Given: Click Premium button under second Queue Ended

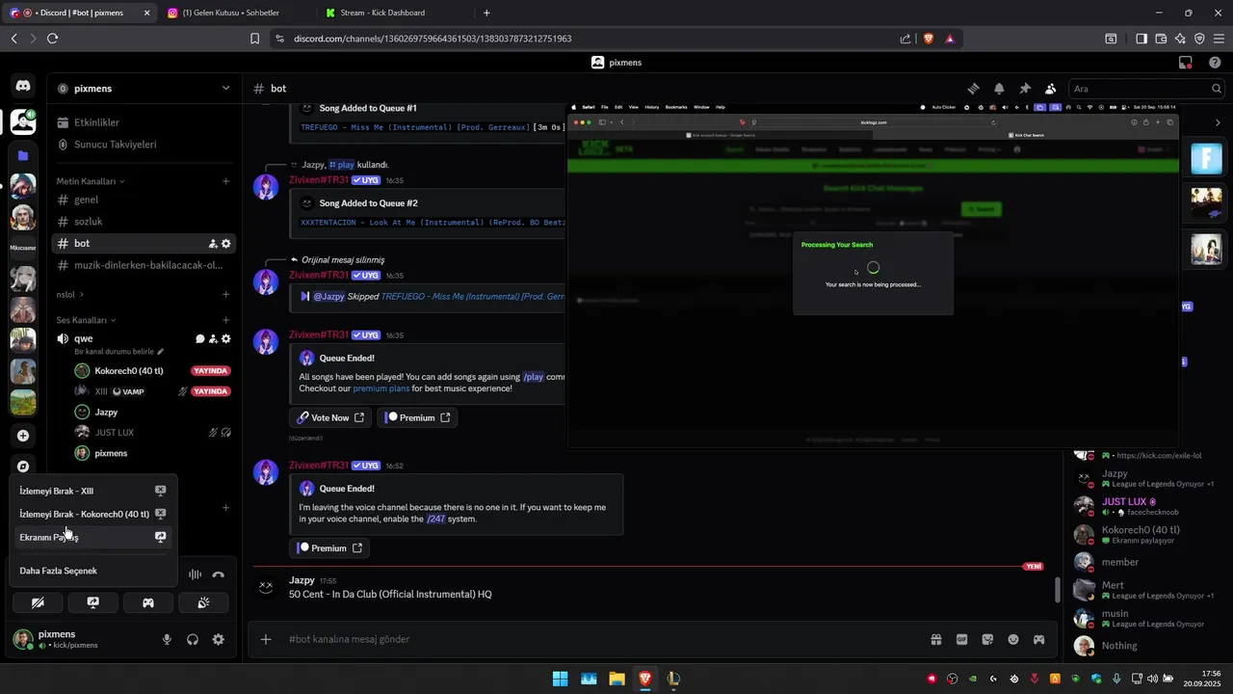Looking at the screenshot, I should tap(328, 547).
